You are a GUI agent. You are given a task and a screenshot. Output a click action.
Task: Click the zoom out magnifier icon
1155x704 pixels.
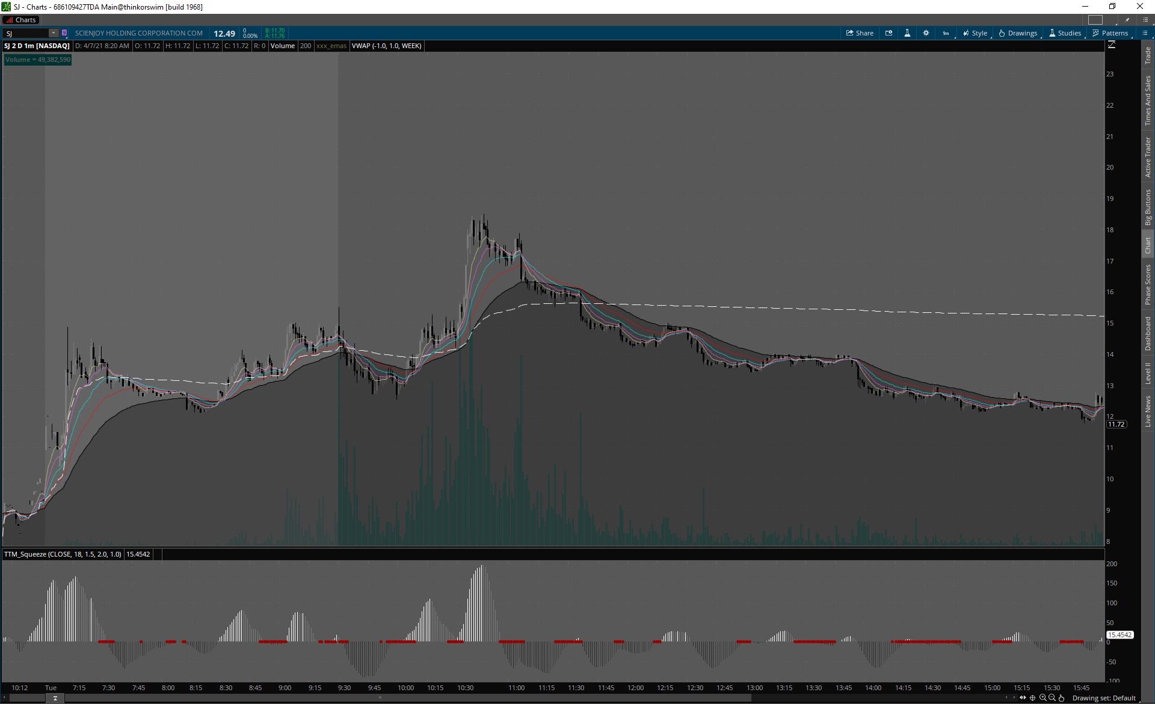point(1052,698)
